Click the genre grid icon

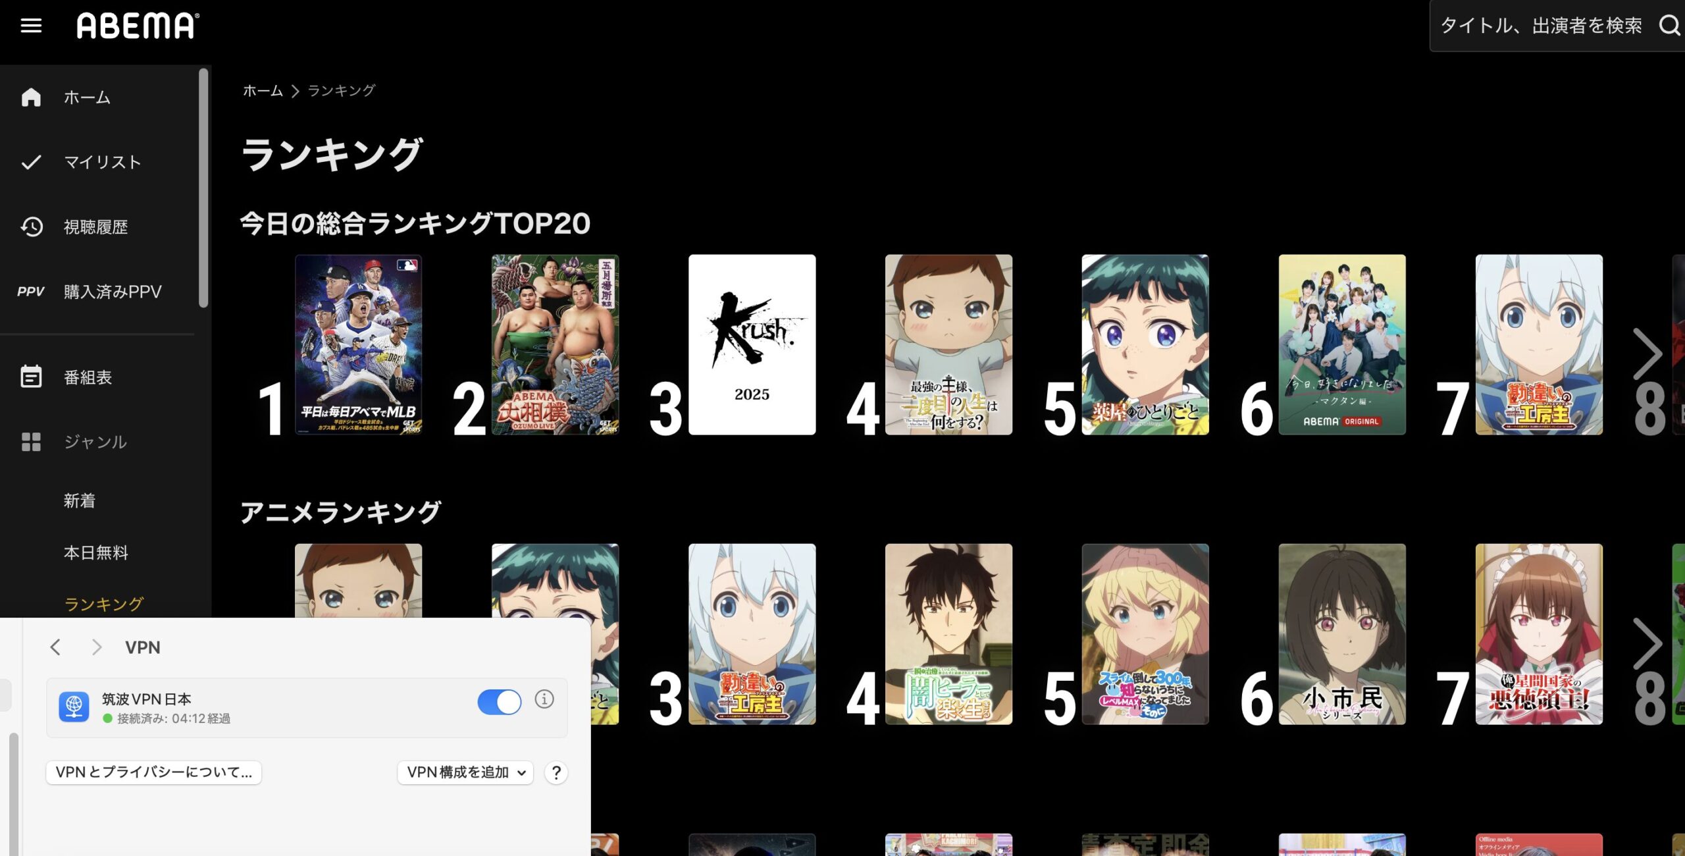(x=31, y=441)
